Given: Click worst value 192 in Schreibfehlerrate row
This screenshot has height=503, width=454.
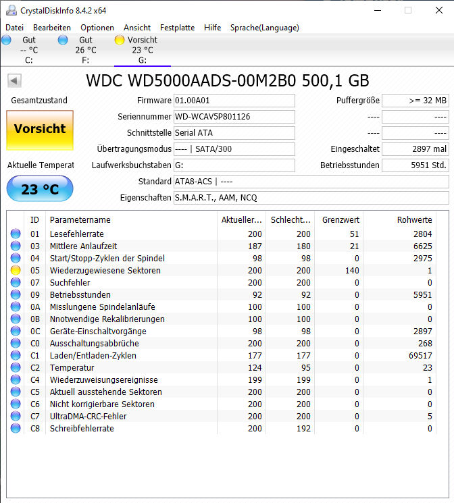Looking at the screenshot, I should tap(303, 429).
